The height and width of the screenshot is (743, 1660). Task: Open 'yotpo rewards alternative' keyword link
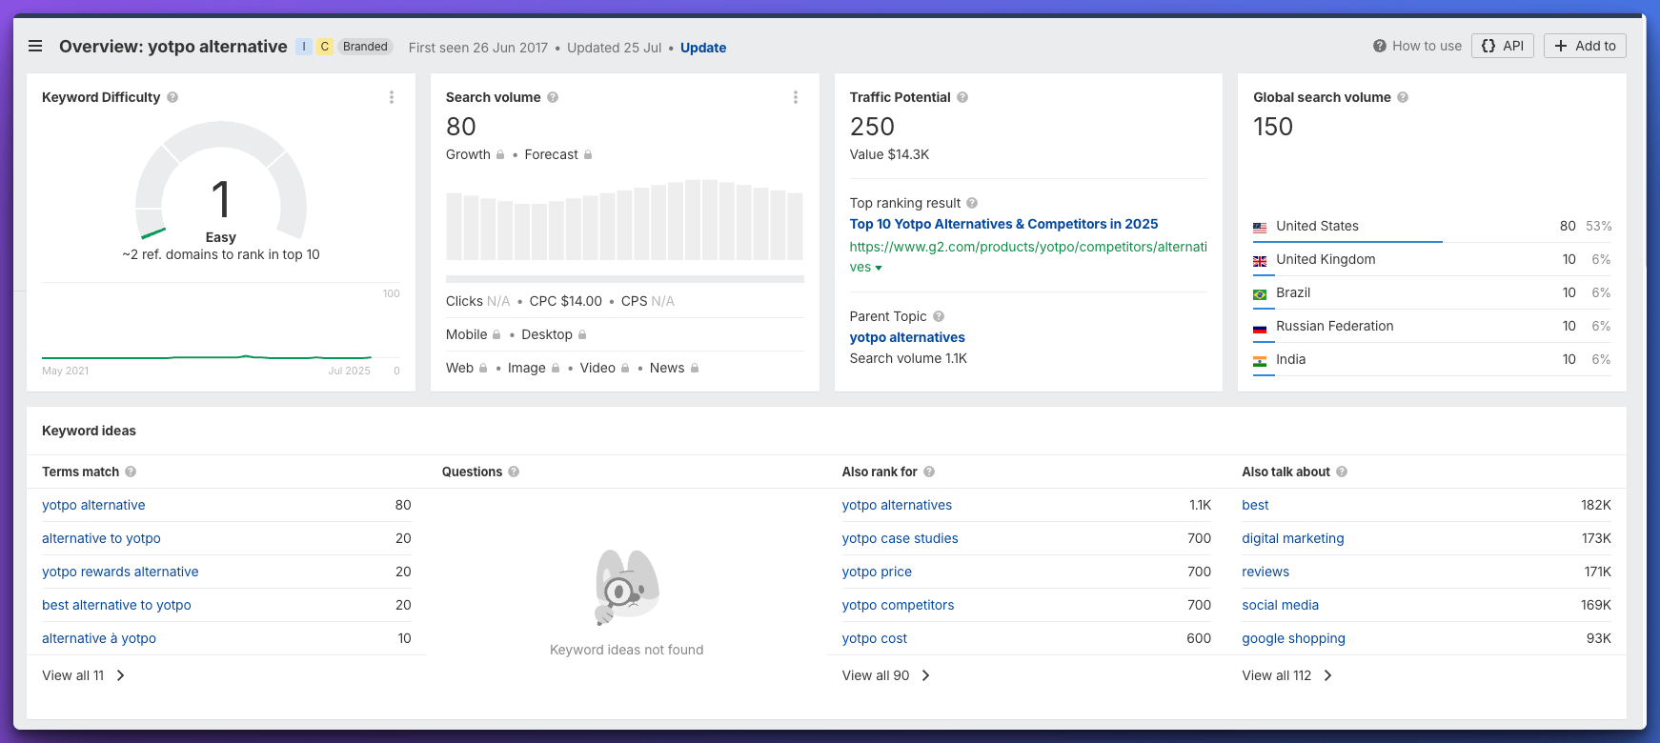(120, 572)
